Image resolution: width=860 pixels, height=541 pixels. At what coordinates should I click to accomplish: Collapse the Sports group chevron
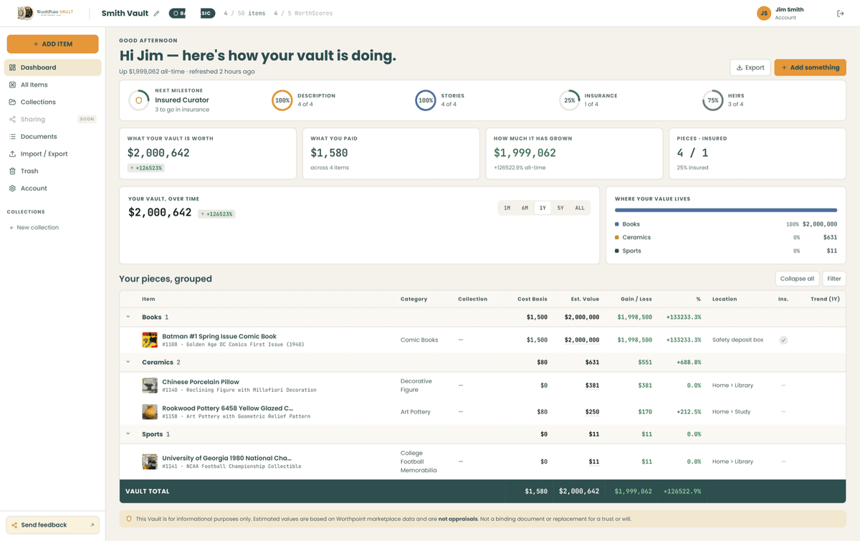[x=128, y=434]
